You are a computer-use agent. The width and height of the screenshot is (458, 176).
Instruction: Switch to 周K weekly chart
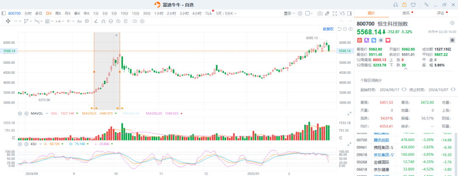[58, 14]
